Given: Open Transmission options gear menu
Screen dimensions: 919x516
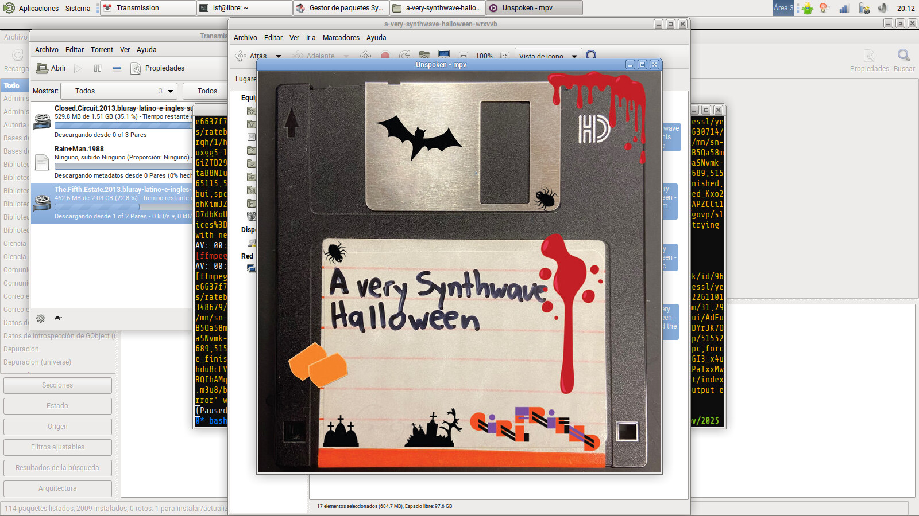Looking at the screenshot, I should [x=41, y=318].
